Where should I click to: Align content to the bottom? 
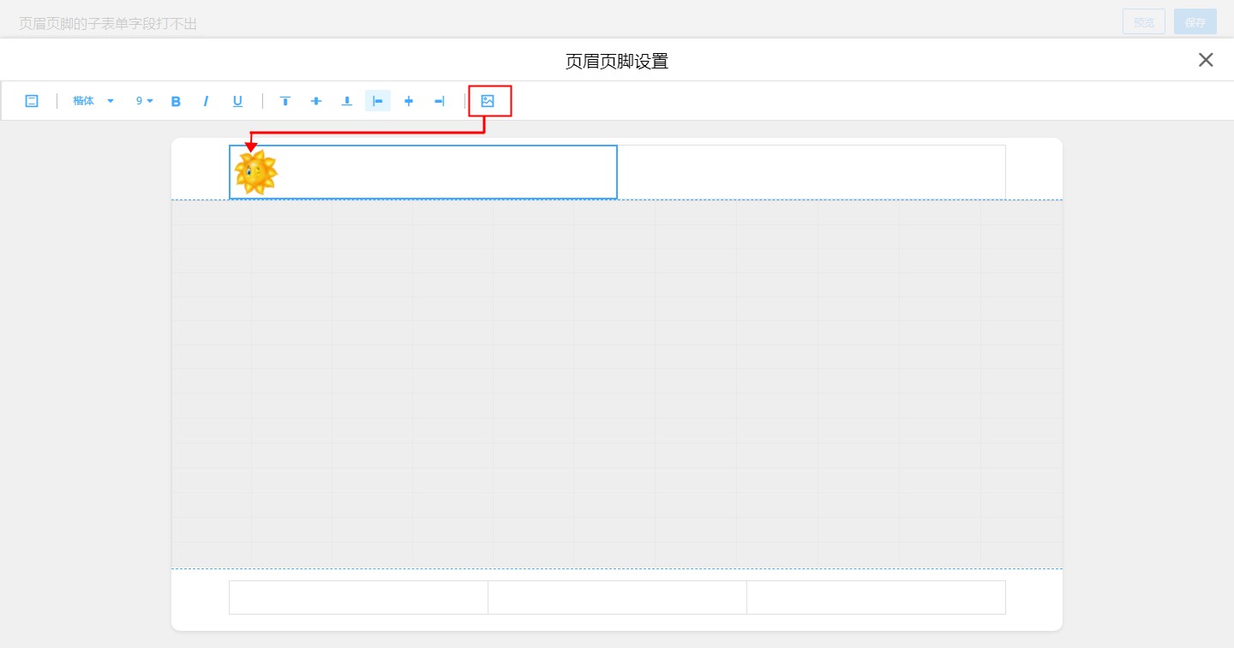coord(347,101)
